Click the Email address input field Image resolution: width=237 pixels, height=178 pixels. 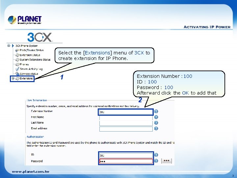(126, 129)
